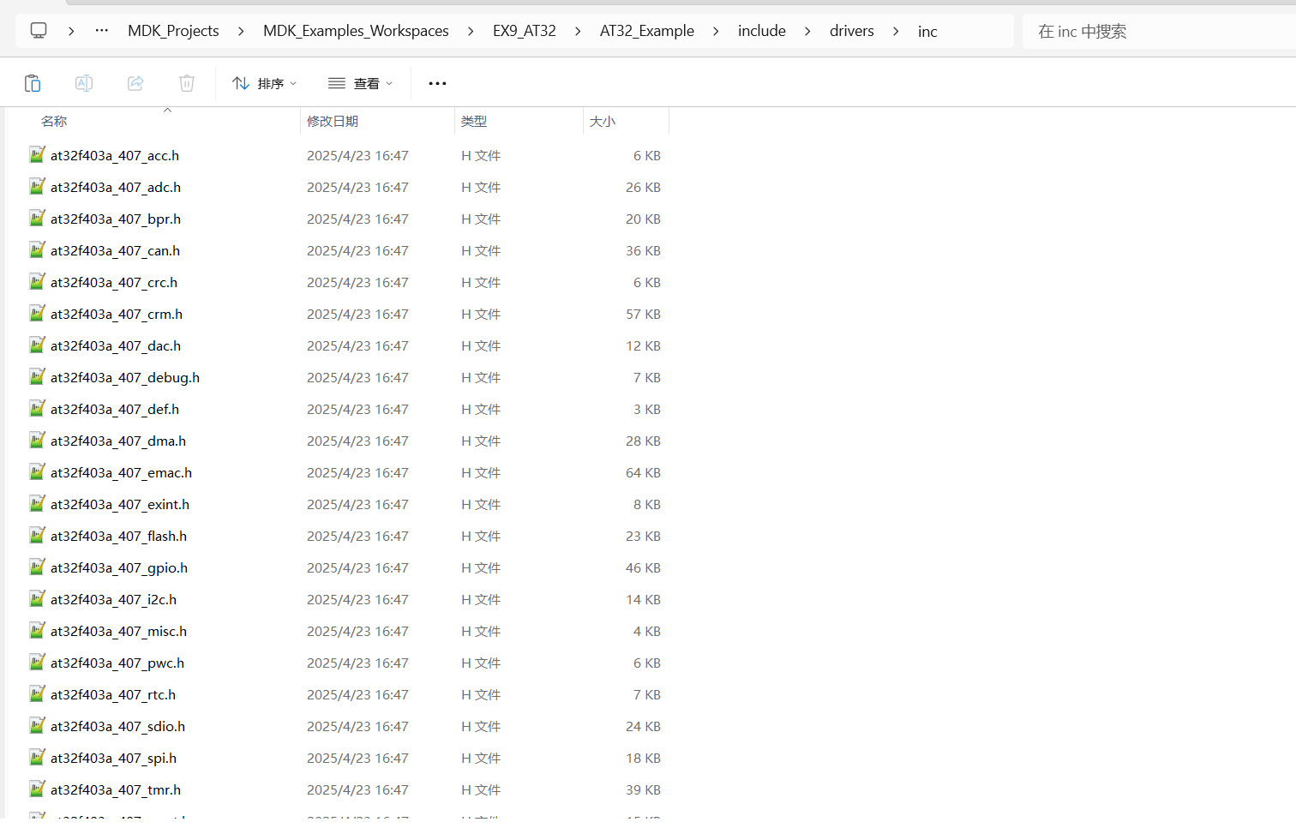Select file icon of at32f403a_407_debug.h
The width and height of the screenshot is (1296, 834).
37,377
